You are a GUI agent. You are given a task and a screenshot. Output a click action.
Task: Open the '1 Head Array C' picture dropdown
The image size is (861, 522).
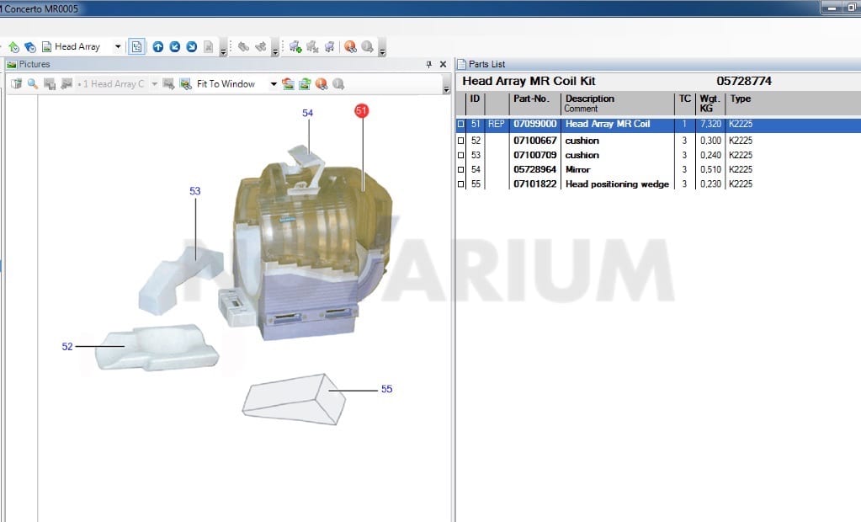click(x=154, y=84)
